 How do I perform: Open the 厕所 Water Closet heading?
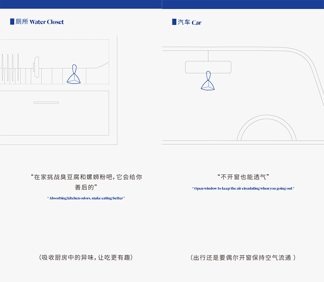[x=40, y=22]
